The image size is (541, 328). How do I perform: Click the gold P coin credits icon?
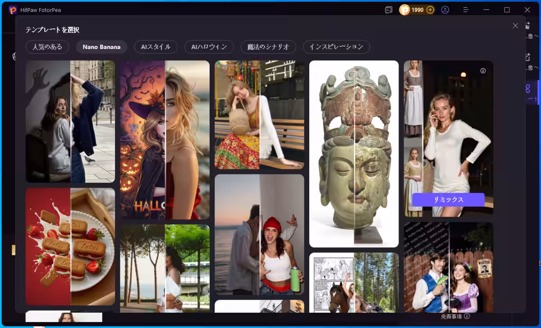(404, 9)
